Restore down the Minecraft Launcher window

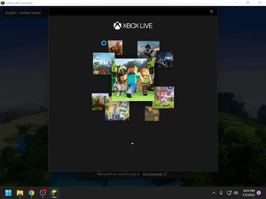point(248,3)
